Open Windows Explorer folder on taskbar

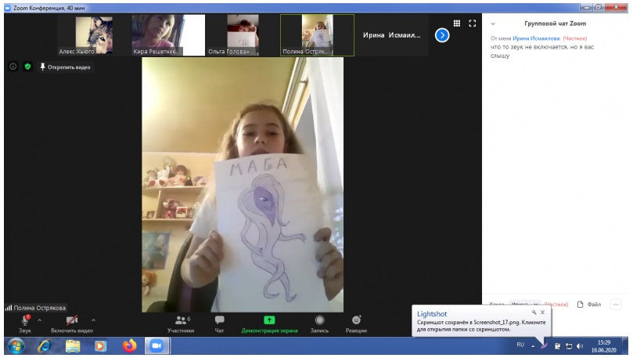pyautogui.click(x=73, y=346)
